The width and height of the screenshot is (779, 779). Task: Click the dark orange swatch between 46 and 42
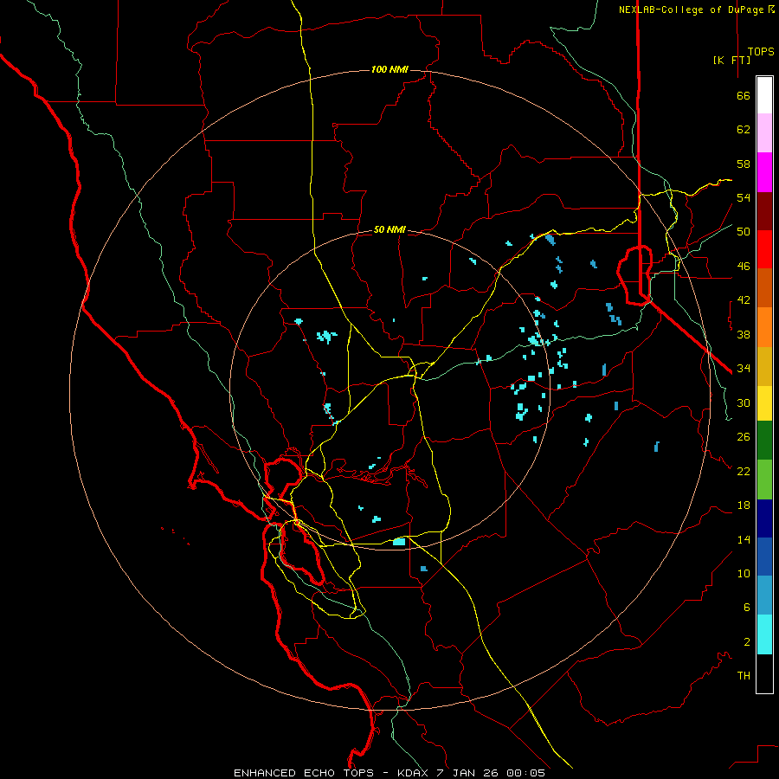[764, 287]
